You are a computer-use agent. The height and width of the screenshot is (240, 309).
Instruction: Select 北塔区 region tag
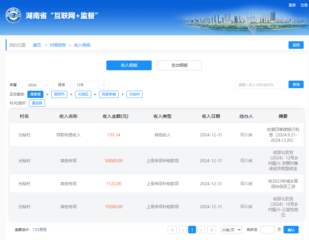(x=83, y=94)
